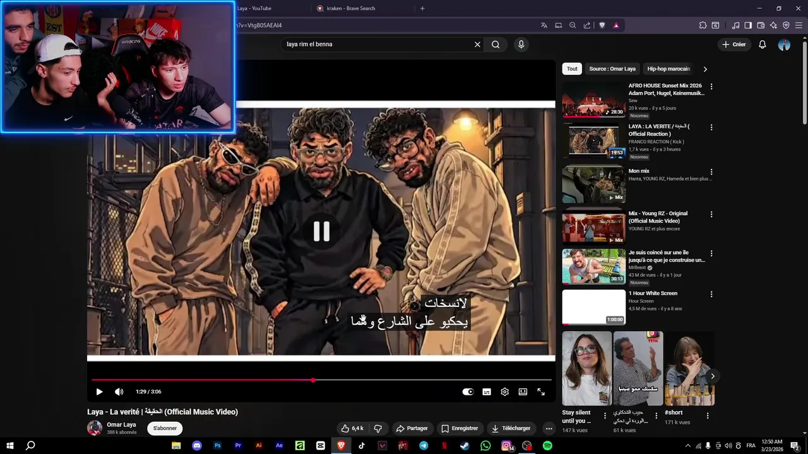Dislike the video with thumbs-down

(x=378, y=428)
